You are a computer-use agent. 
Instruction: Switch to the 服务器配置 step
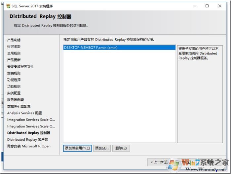click(x=16, y=100)
